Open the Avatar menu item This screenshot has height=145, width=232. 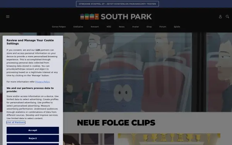click(x=135, y=27)
